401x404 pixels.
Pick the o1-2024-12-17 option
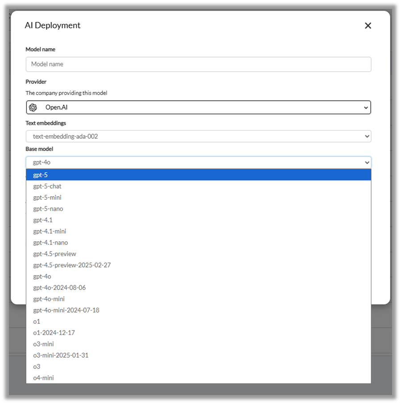point(198,333)
